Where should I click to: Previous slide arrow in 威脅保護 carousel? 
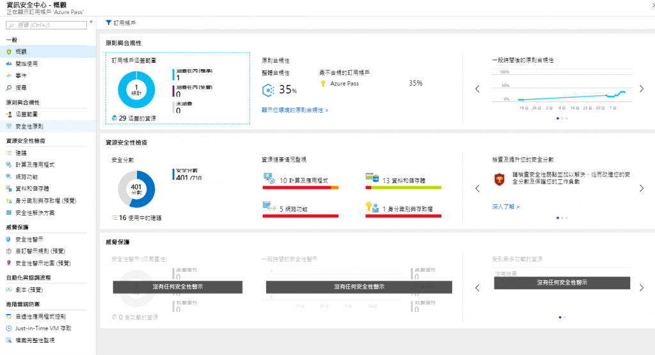477,288
